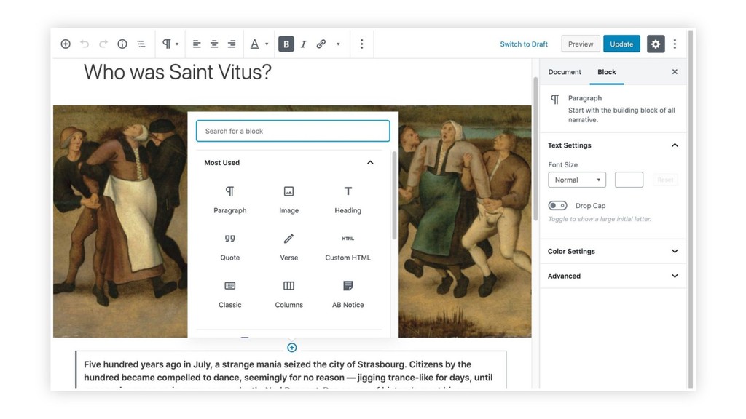Open the Font Size Normal dropdown
The width and height of the screenshot is (746, 419).
(x=577, y=180)
